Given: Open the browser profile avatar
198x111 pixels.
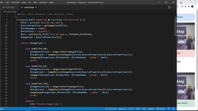Looking at the screenshot, I should (192, 6).
